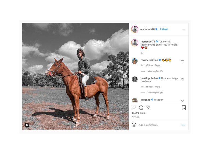Like martinpdisalvo's comment
This screenshot has width=210, height=158.
click(182, 79)
